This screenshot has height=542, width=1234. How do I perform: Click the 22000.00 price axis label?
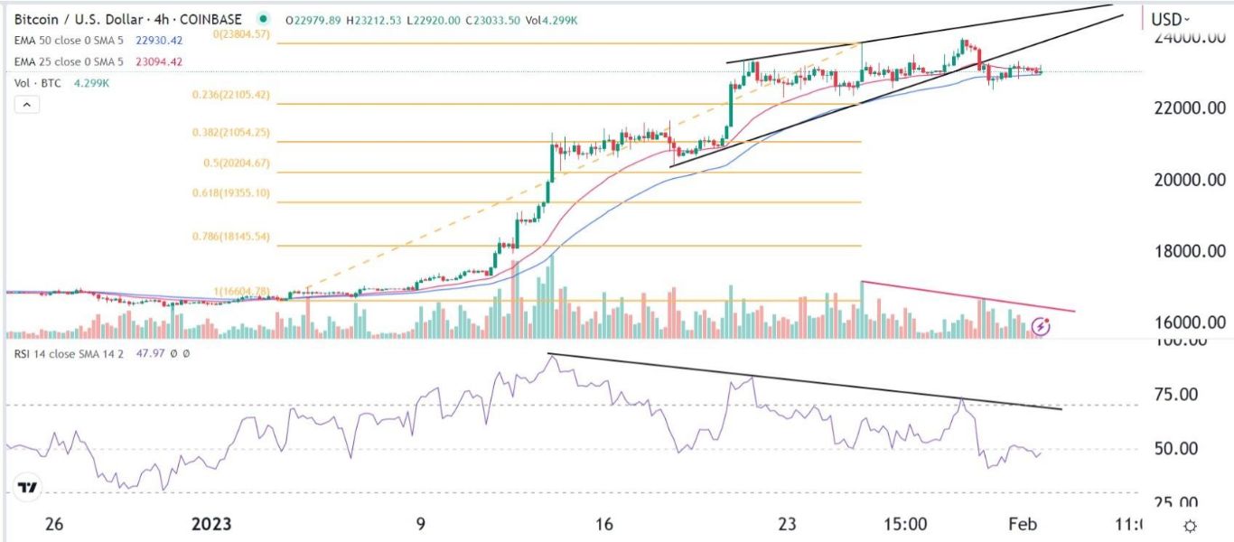(1189, 108)
